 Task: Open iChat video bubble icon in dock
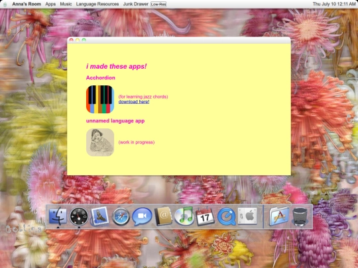tap(142, 216)
